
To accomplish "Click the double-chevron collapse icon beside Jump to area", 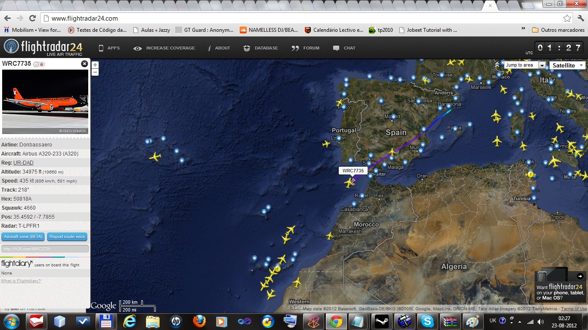I will pyautogui.click(x=497, y=64).
